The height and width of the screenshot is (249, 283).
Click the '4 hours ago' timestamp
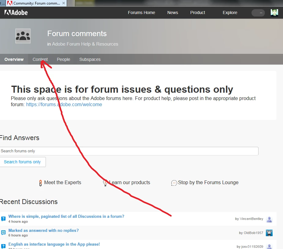coord(18,221)
